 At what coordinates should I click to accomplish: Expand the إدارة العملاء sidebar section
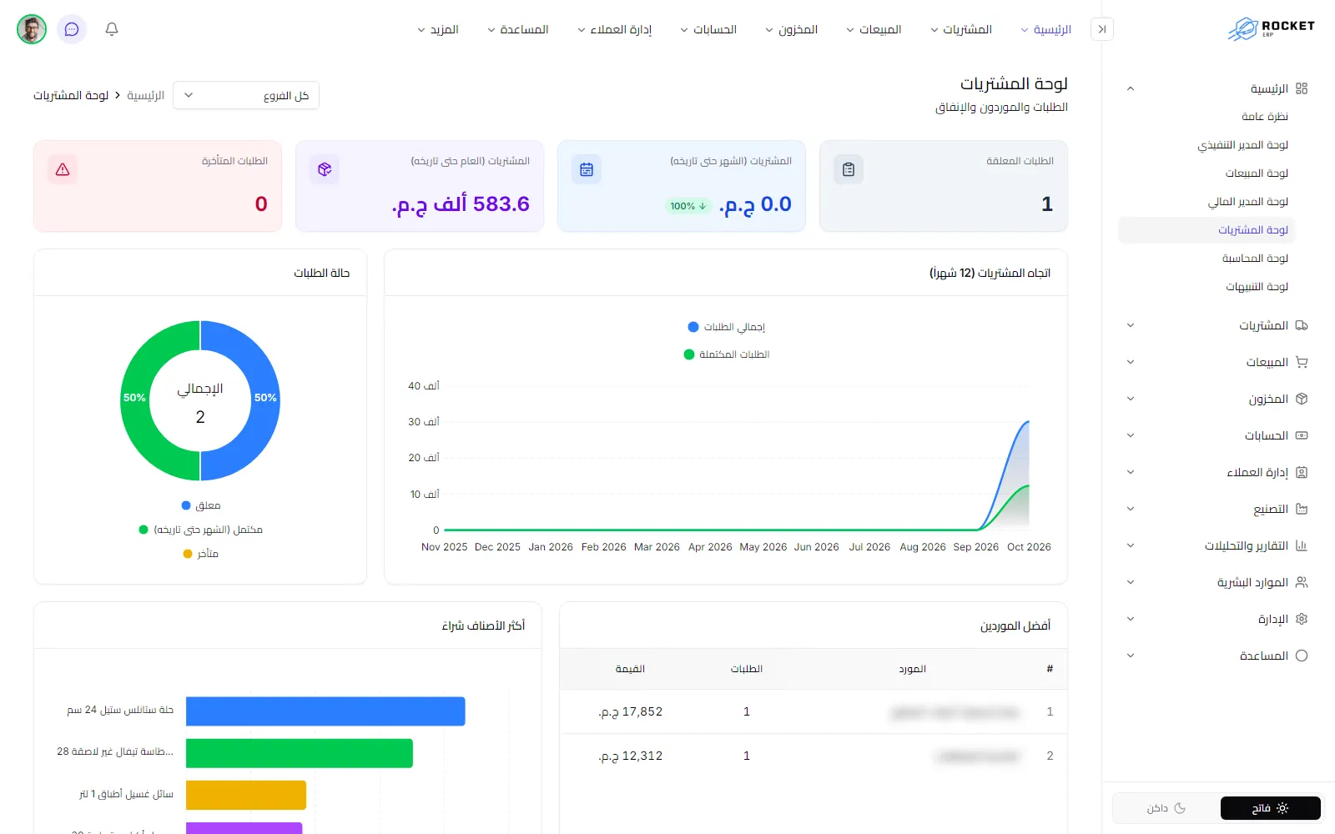pyautogui.click(x=1131, y=472)
